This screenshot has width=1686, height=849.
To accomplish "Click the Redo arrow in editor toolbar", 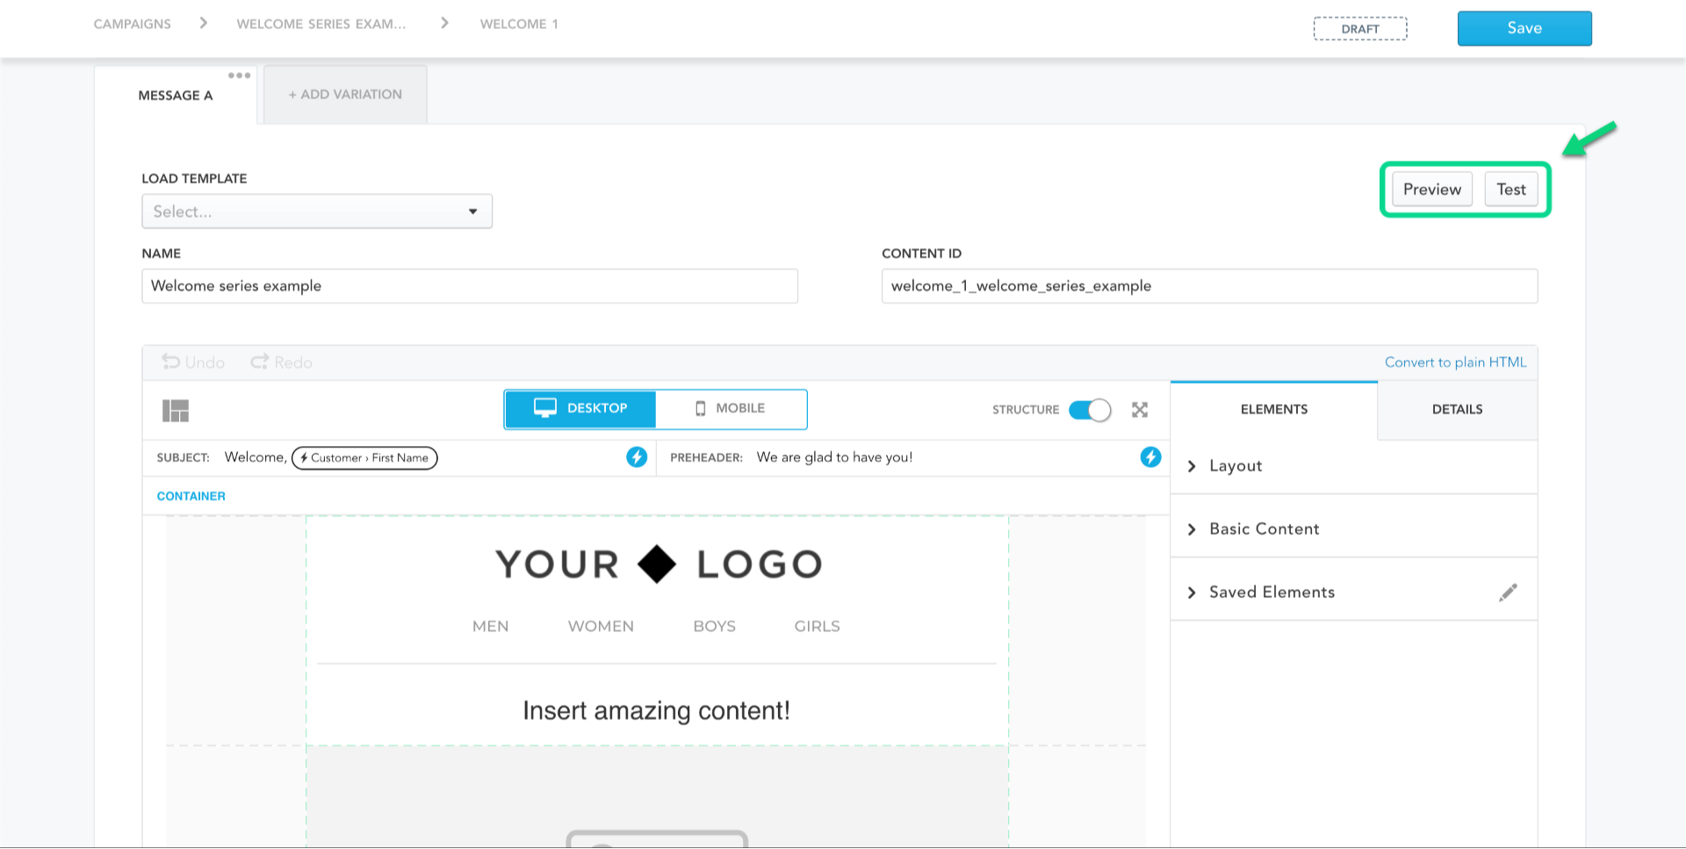I will pos(281,363).
